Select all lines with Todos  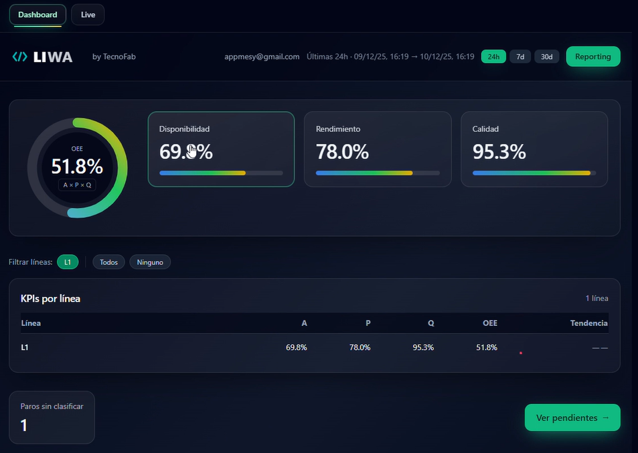pos(108,262)
